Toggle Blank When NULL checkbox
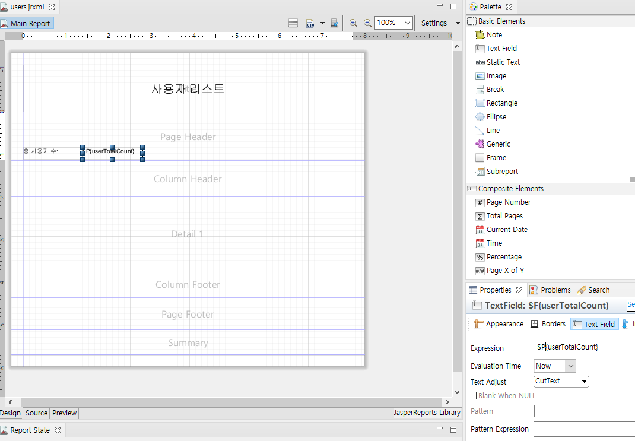 [x=472, y=396]
